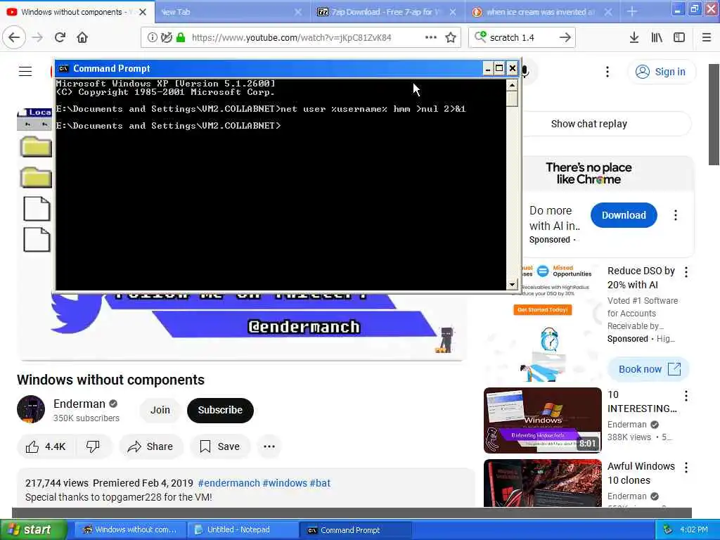720x540 pixels.
Task: Open options for Awful Windows 10 clones
Action: [x=686, y=468]
